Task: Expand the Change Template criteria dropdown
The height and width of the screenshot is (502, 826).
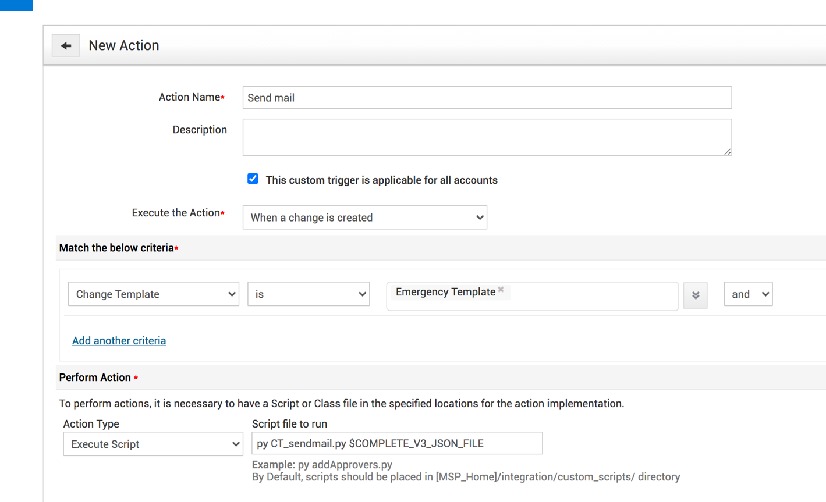Action: [x=154, y=294]
